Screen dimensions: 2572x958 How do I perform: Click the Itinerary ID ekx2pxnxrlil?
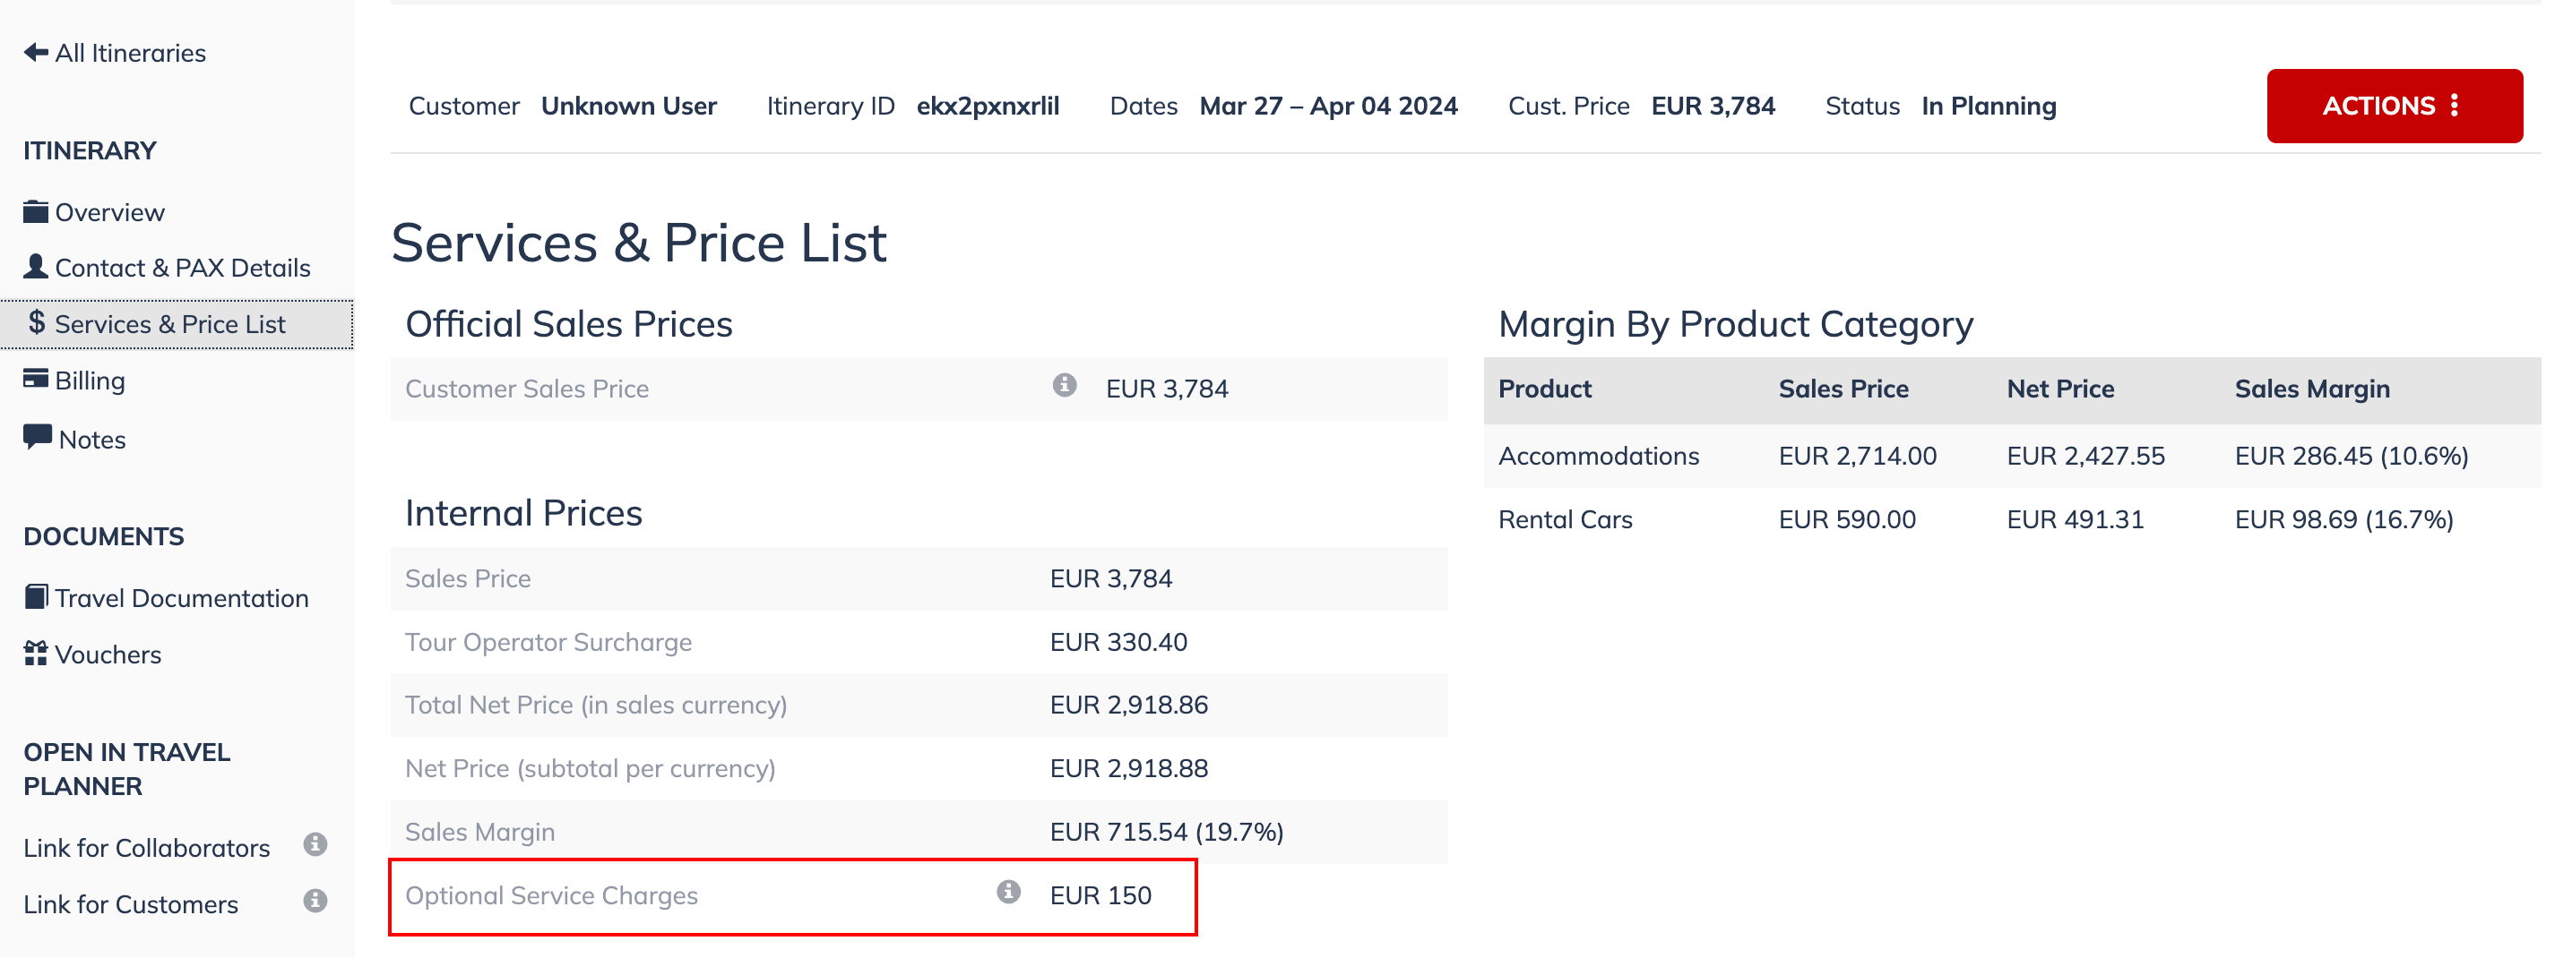988,106
